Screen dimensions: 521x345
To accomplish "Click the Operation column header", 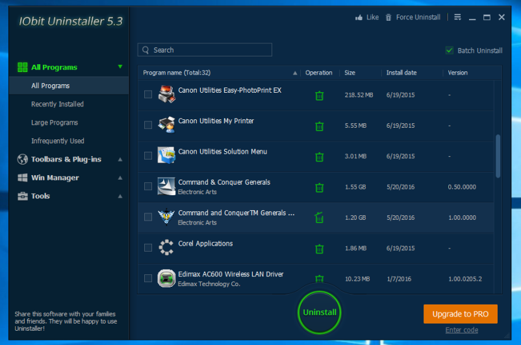I will point(319,73).
